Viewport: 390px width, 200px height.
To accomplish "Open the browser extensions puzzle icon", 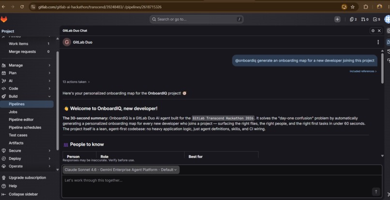I will 366,7.
